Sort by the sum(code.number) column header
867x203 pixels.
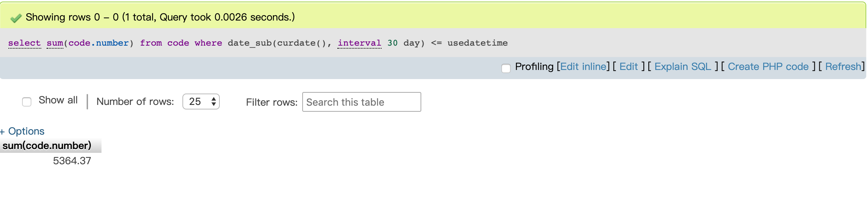click(47, 146)
